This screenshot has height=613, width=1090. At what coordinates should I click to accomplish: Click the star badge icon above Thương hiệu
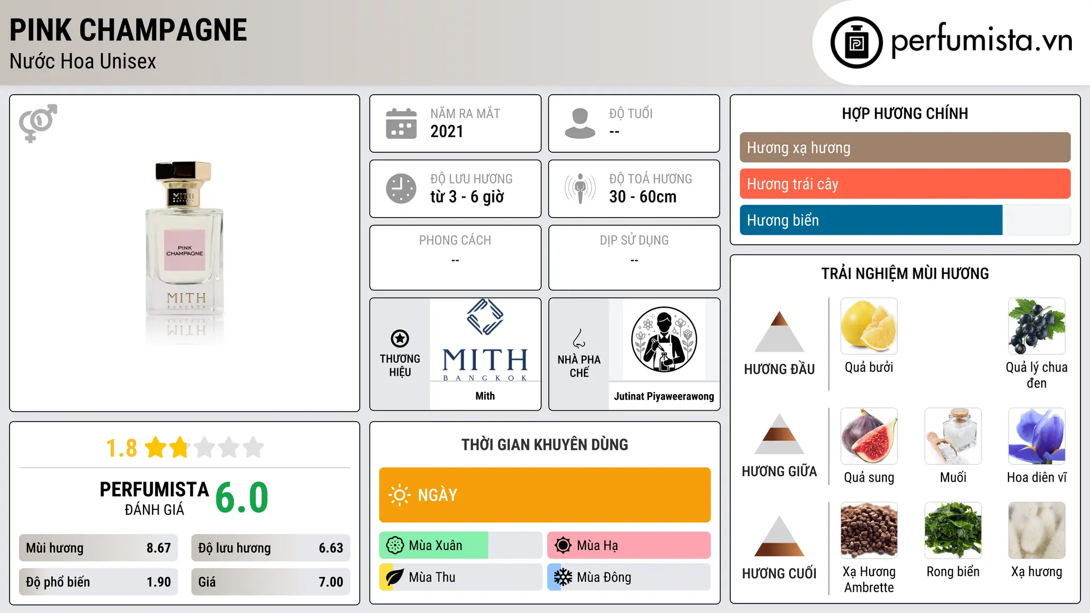pyautogui.click(x=400, y=338)
